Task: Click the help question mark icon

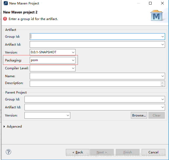Action: 8,152
